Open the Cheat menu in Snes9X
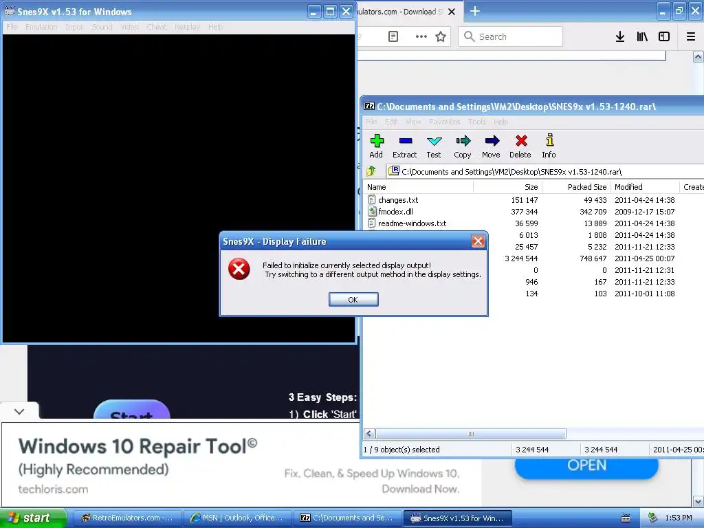The width and height of the screenshot is (704, 528). [156, 27]
